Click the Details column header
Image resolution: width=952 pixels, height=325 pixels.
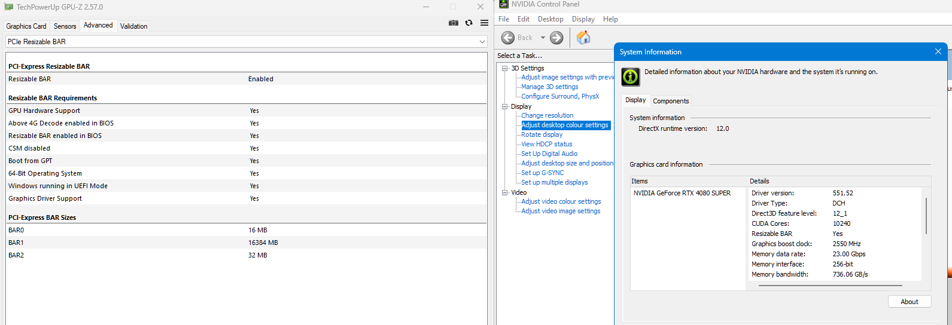pos(839,181)
